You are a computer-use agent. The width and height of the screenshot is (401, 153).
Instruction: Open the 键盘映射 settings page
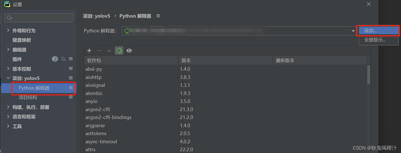(x=22, y=40)
